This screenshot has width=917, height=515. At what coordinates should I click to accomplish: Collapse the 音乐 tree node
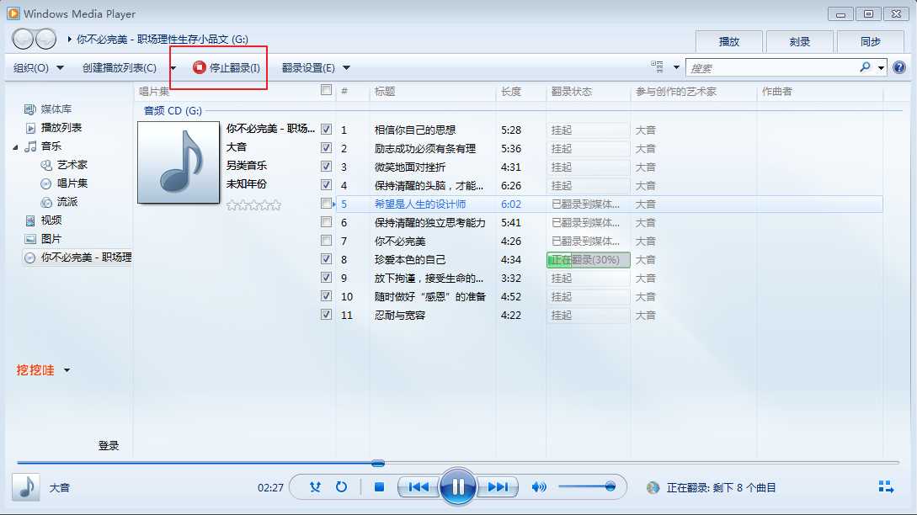pyautogui.click(x=16, y=147)
